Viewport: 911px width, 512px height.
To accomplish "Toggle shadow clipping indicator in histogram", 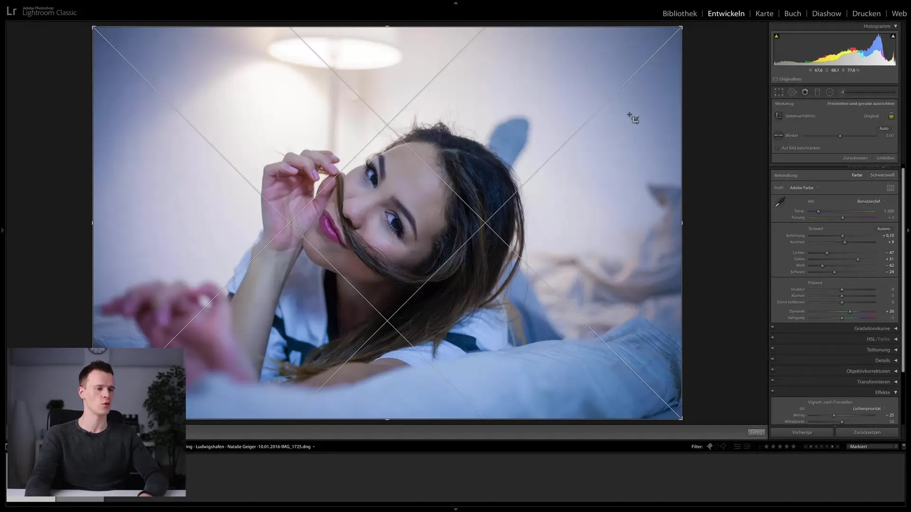I will (776, 36).
